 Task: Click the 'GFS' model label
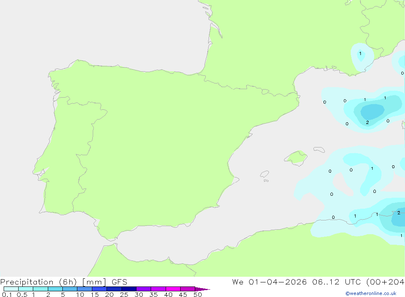[119, 282]
